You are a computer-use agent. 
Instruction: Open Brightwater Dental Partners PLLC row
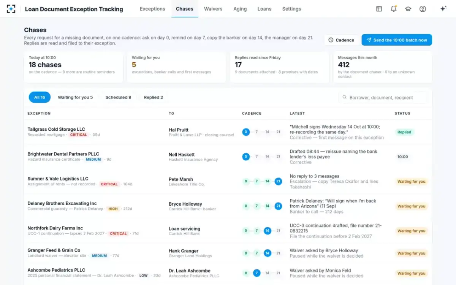(x=228, y=157)
